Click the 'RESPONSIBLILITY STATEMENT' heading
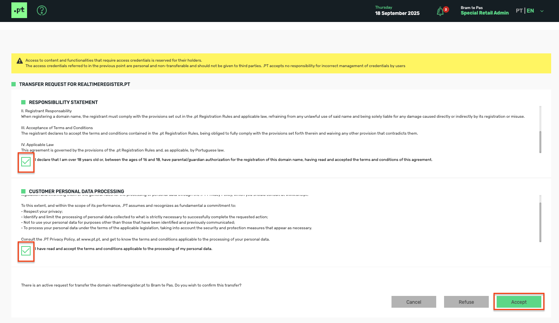 (x=63, y=102)
